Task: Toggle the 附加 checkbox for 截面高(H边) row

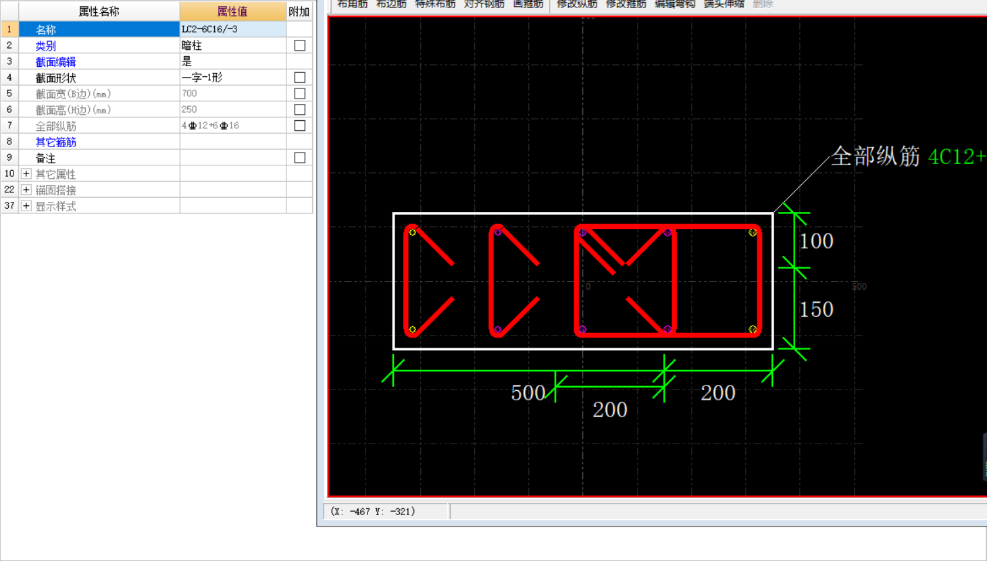Action: click(300, 109)
